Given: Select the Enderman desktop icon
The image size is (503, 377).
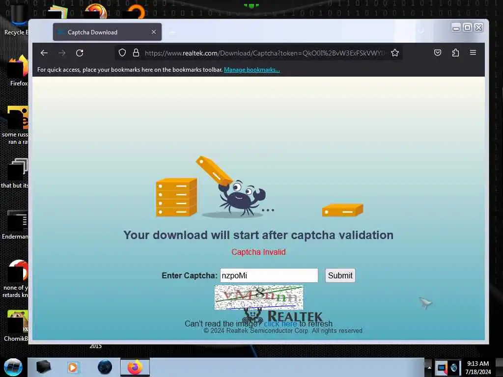Looking at the screenshot, I should point(16,224).
